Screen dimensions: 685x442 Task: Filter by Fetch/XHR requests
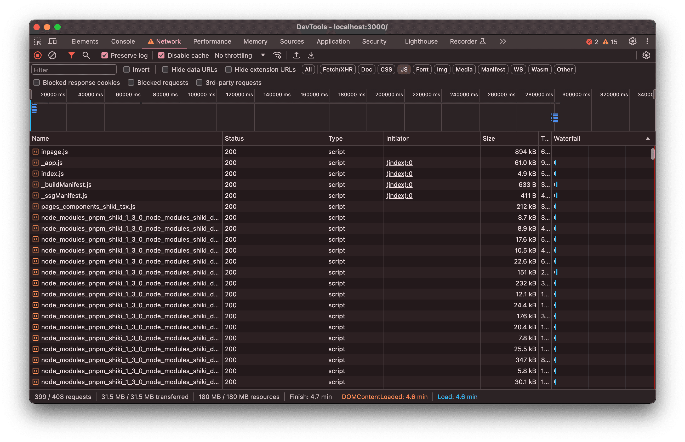(x=338, y=69)
